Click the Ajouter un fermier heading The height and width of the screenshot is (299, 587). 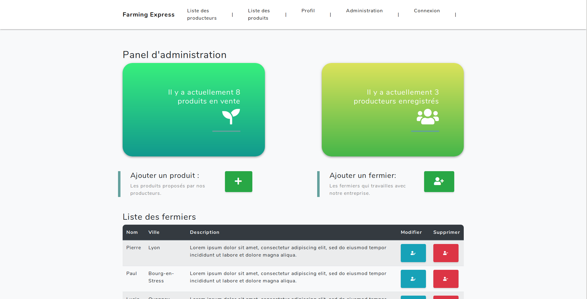pyautogui.click(x=363, y=175)
